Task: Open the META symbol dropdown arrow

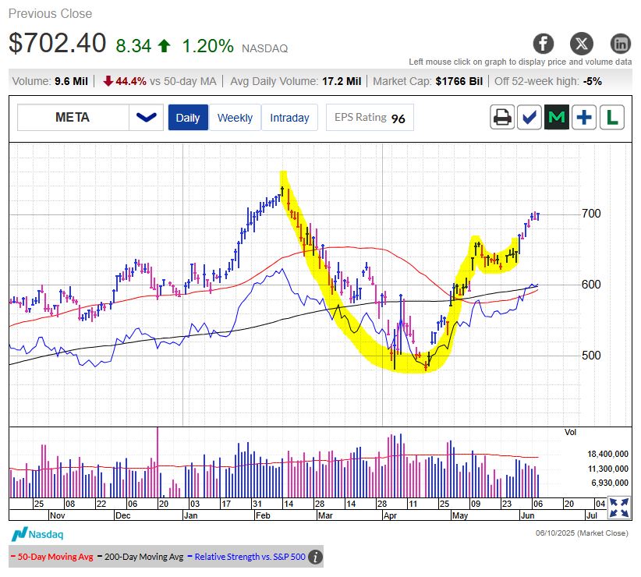Action: coord(146,118)
